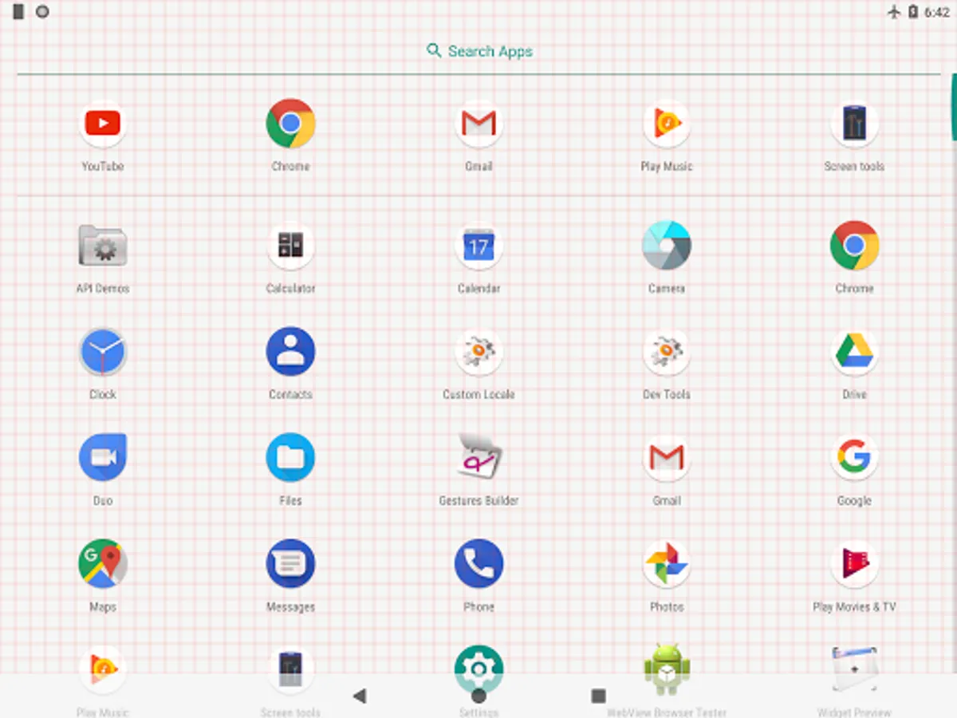Tap the Android home navigation button
The height and width of the screenshot is (718, 957).
478,696
